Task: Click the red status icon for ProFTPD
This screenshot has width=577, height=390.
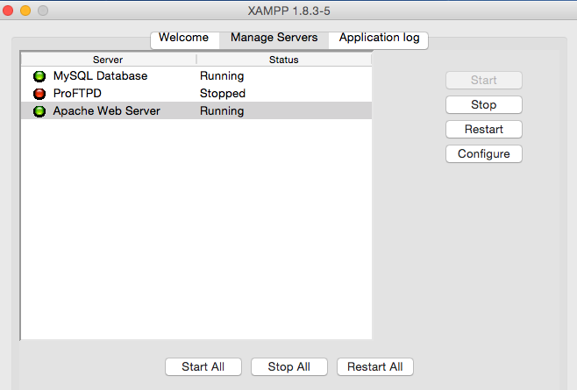Action: [x=39, y=94]
